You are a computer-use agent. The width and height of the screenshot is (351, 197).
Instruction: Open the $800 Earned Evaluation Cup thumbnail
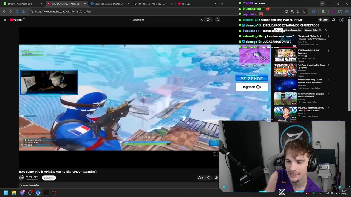(x=285, y=70)
